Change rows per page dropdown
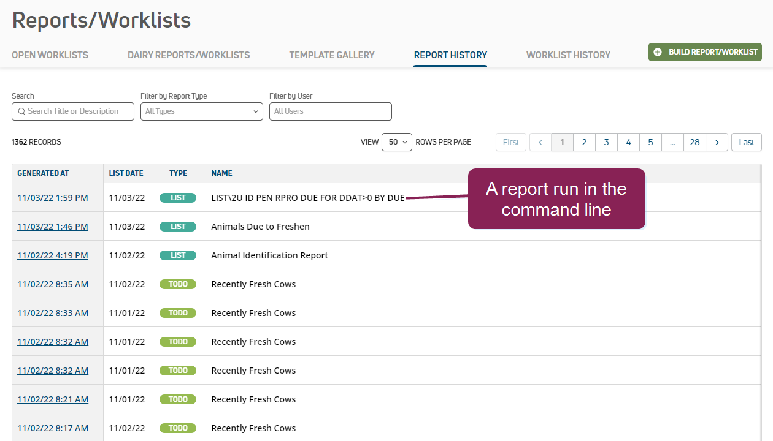The image size is (773, 441). pyautogui.click(x=396, y=142)
